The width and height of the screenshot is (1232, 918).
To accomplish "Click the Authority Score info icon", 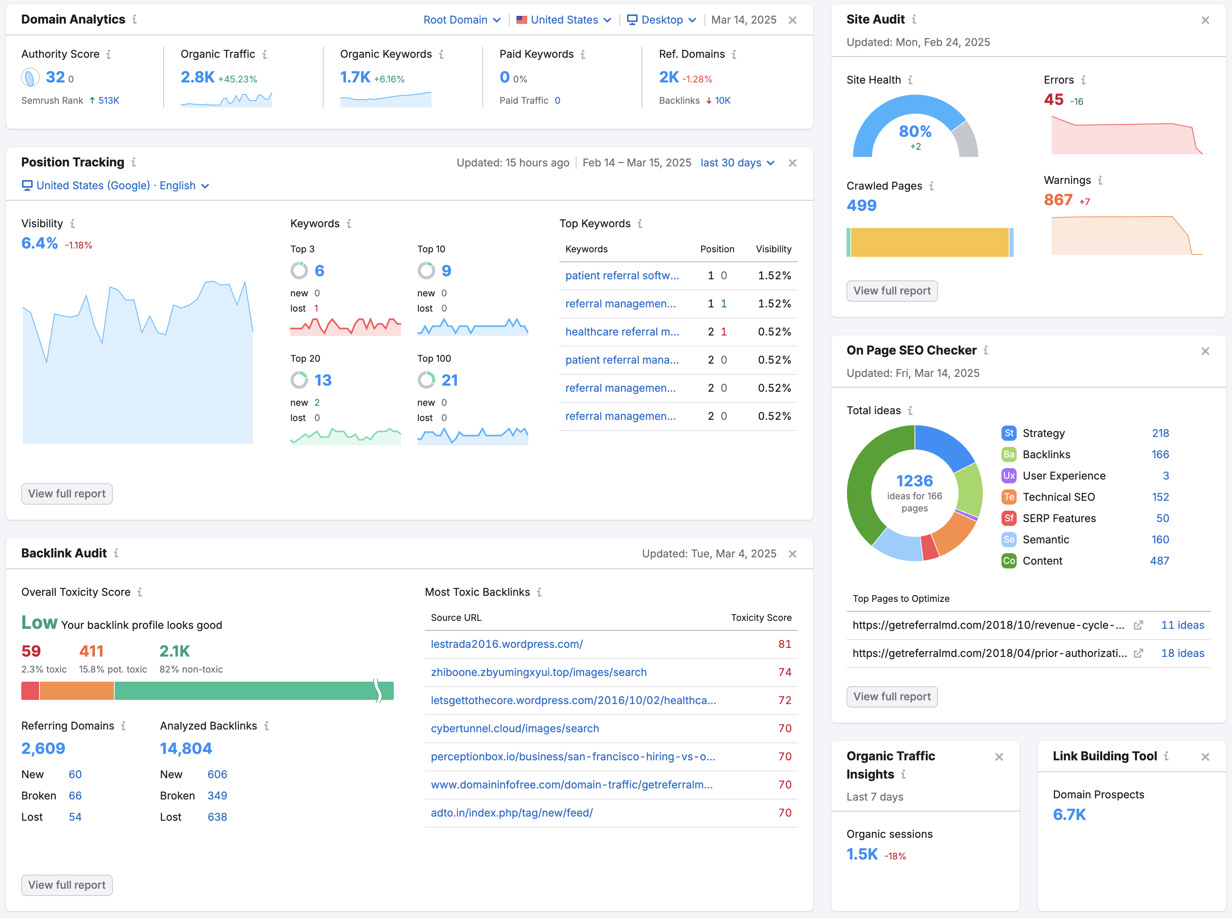I will tap(108, 54).
